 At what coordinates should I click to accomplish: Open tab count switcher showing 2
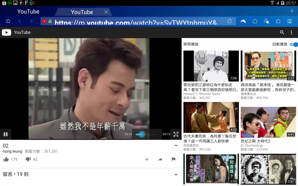[290, 21]
